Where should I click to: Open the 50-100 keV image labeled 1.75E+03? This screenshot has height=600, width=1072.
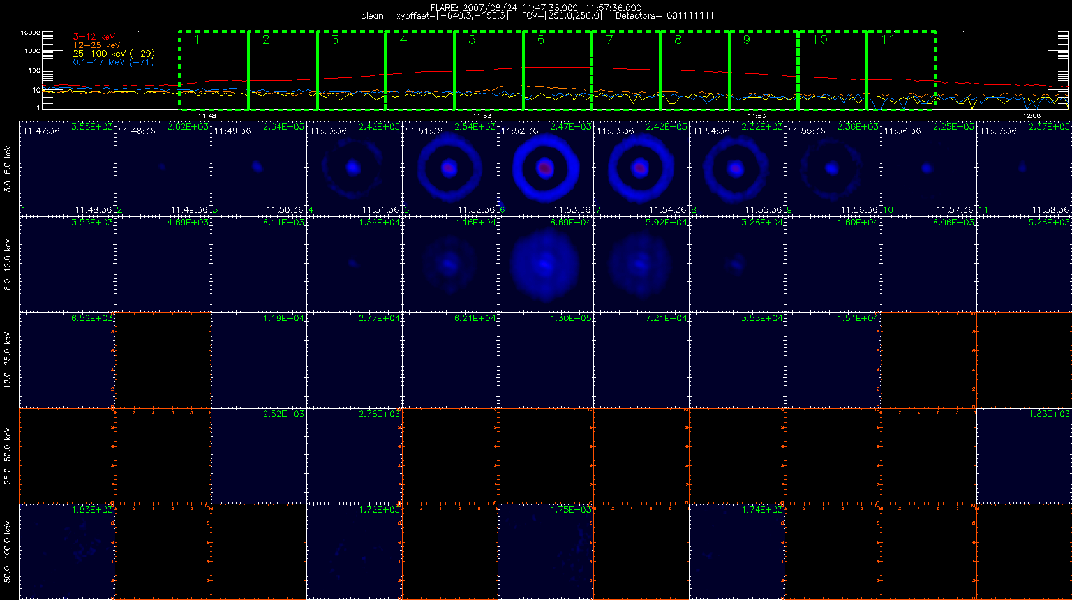[x=546, y=551]
